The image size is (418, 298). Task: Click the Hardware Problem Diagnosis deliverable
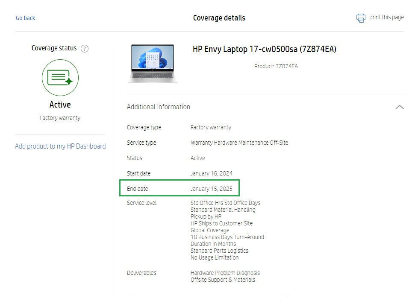225,273
